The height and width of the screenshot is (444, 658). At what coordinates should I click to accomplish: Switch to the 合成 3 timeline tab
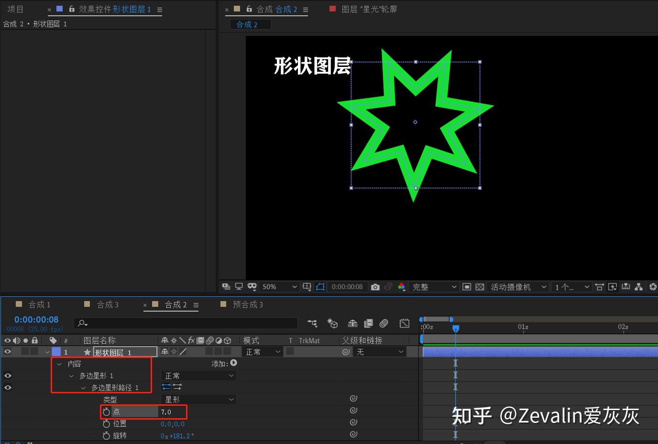[x=108, y=304]
